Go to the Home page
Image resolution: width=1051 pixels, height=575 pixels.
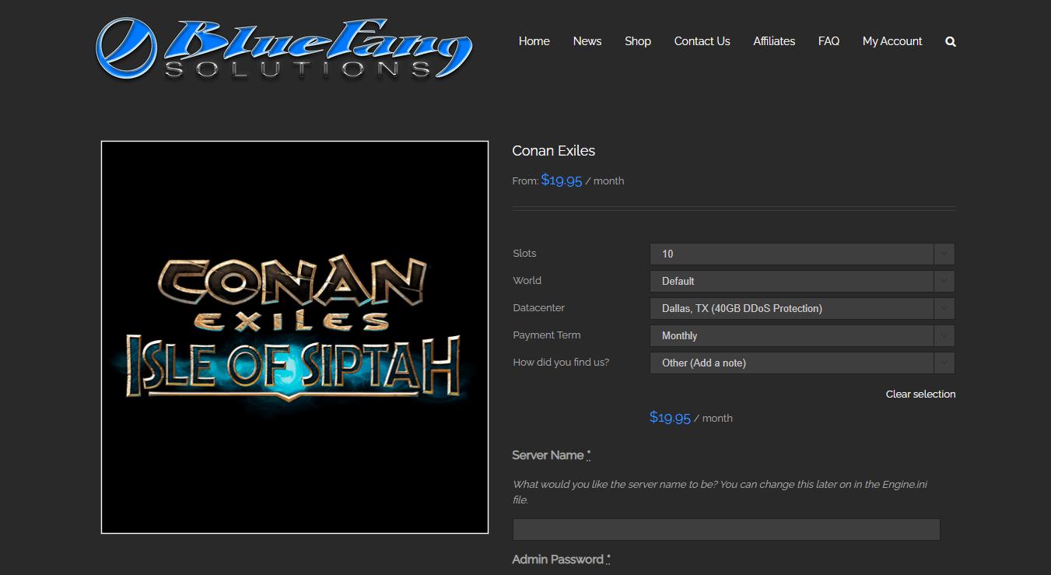534,41
